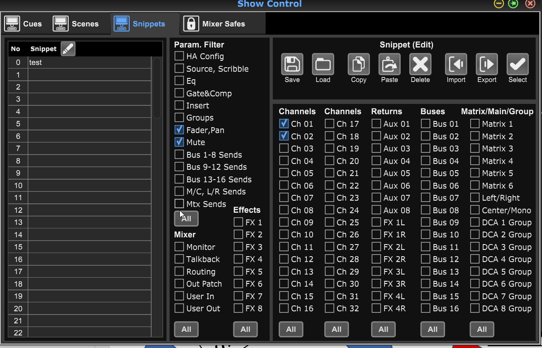Image resolution: width=542 pixels, height=348 pixels.
Task: Click All below the Returns column
Action: [383, 329]
